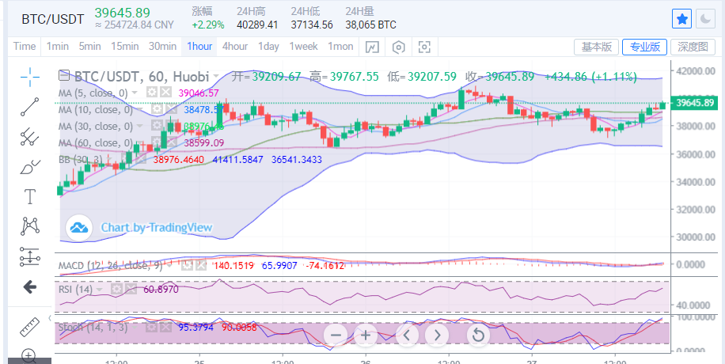Remove the Stoch (14, 1, 3) indicator
725x364 pixels.
tap(165, 328)
